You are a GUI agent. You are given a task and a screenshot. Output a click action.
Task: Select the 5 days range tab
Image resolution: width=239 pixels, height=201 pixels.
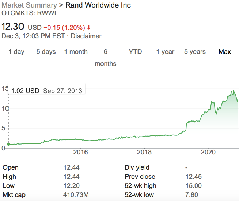tap(46, 52)
